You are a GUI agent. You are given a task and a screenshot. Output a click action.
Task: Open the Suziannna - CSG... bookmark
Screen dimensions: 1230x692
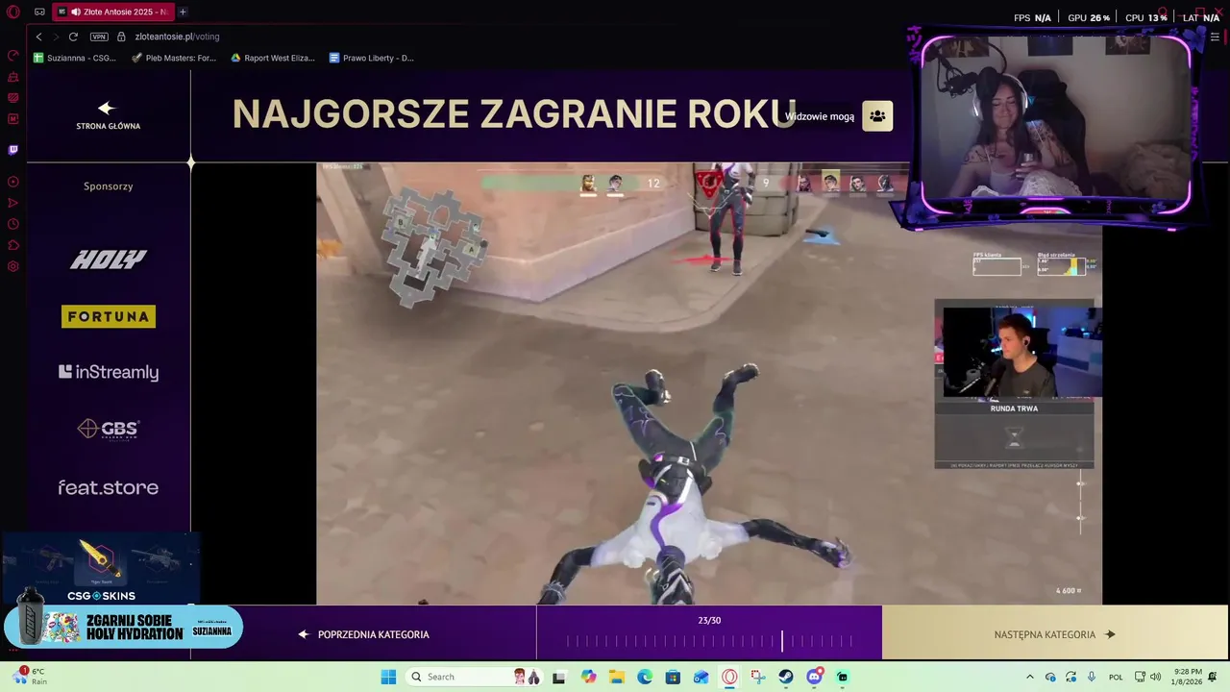75,58
